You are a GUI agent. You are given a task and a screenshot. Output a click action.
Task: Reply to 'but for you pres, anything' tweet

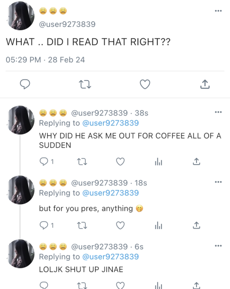[44, 225]
